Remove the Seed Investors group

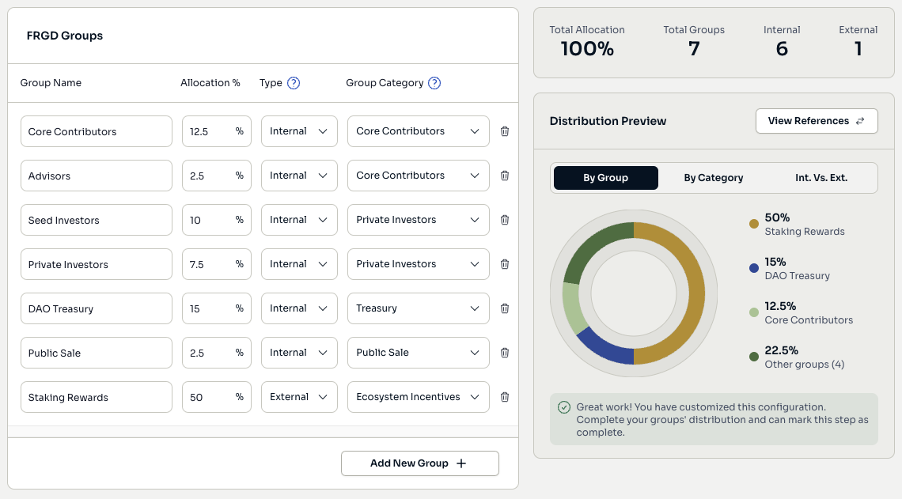coord(505,220)
